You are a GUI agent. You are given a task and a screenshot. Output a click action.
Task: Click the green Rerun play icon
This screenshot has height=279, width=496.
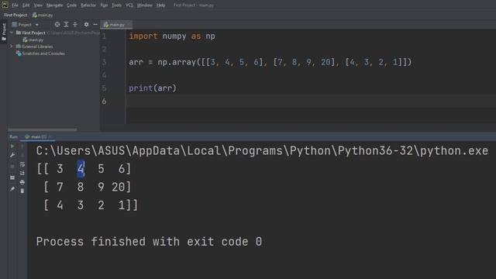[12, 146]
